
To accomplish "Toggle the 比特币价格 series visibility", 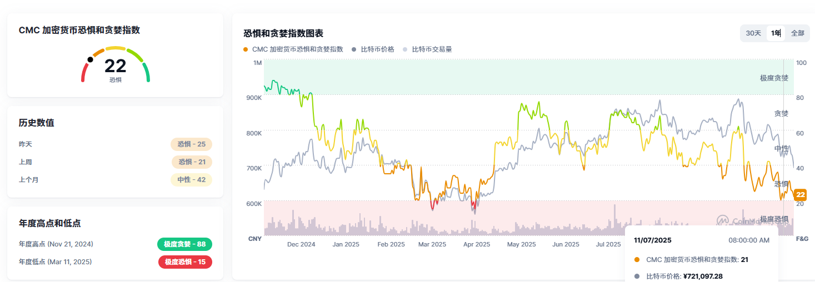I will [x=377, y=49].
